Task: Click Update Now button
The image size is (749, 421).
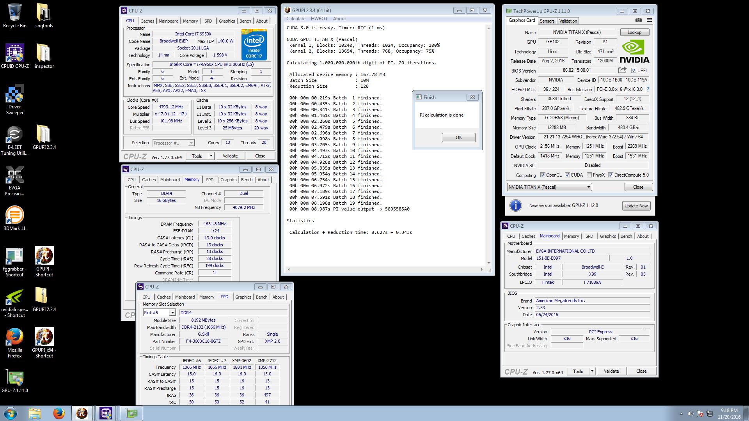Action: tap(636, 206)
